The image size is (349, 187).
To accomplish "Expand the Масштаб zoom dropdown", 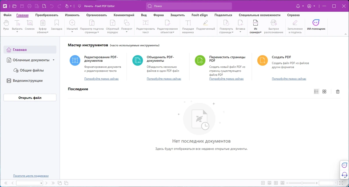I will click(x=72, y=32).
